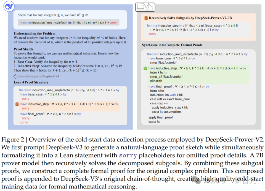Click the 'case step =>' line
Image resolution: width=265 pixels, height=191 pixels.
159,103
